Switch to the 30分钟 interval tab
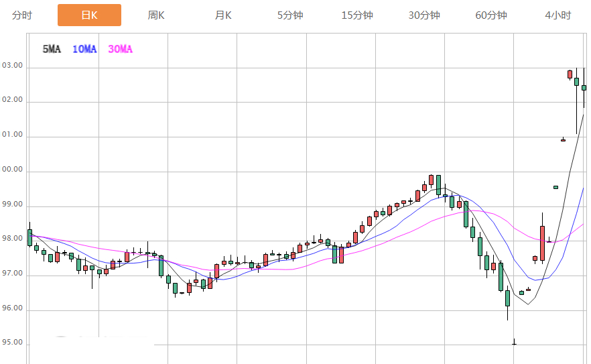The image size is (591, 364). (424, 15)
